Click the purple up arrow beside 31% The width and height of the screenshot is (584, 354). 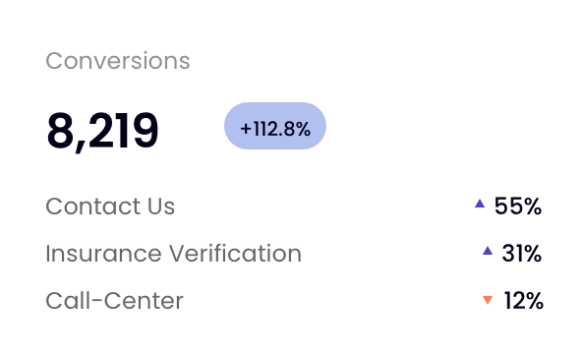click(488, 251)
